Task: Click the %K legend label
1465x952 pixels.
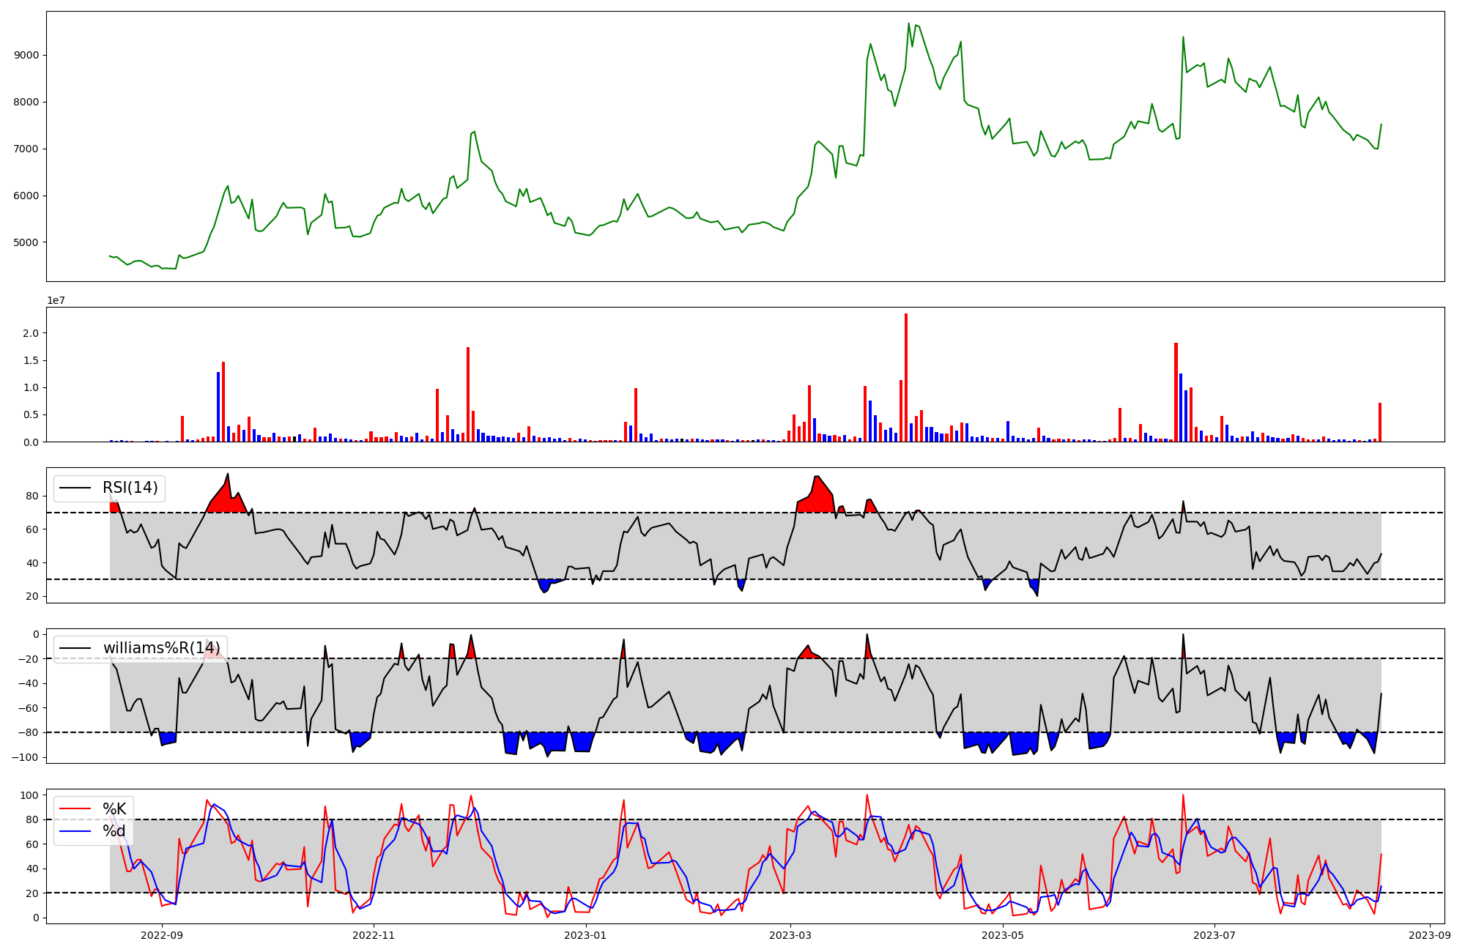Action: pos(114,809)
